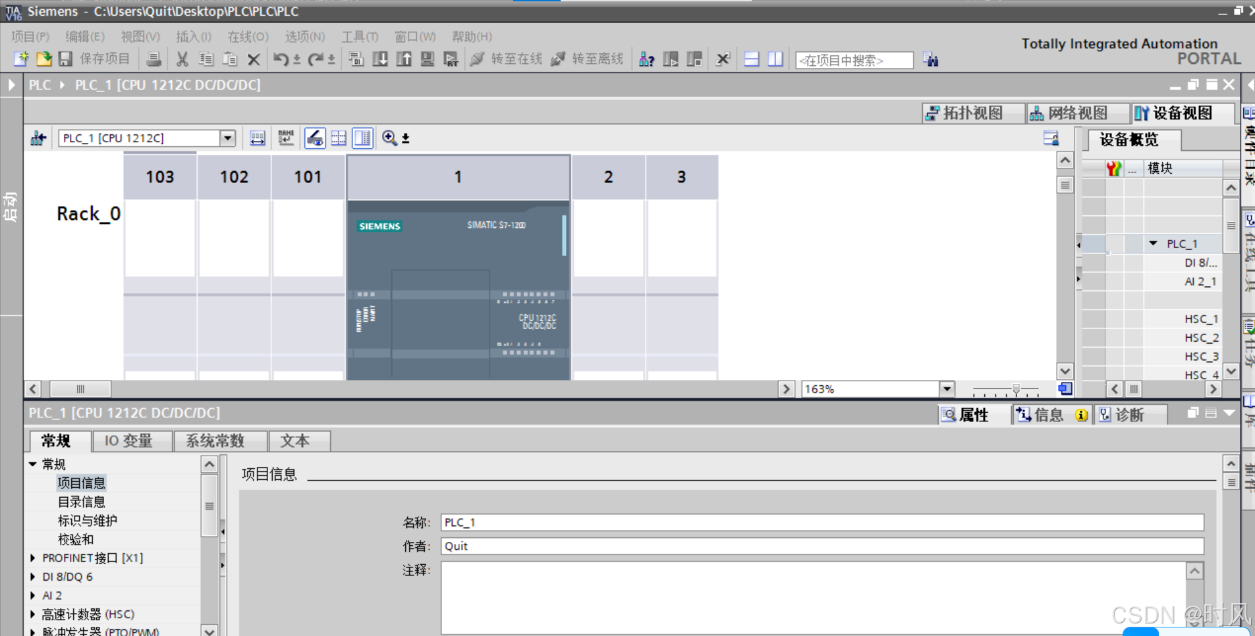This screenshot has width=1255, height=636.
Task: Switch to 拓扑视图 tab
Action: pos(973,113)
